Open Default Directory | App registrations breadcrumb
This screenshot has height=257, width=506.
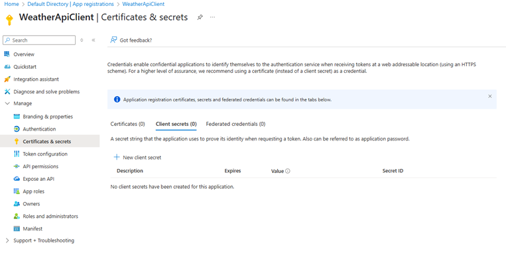[x=71, y=4]
